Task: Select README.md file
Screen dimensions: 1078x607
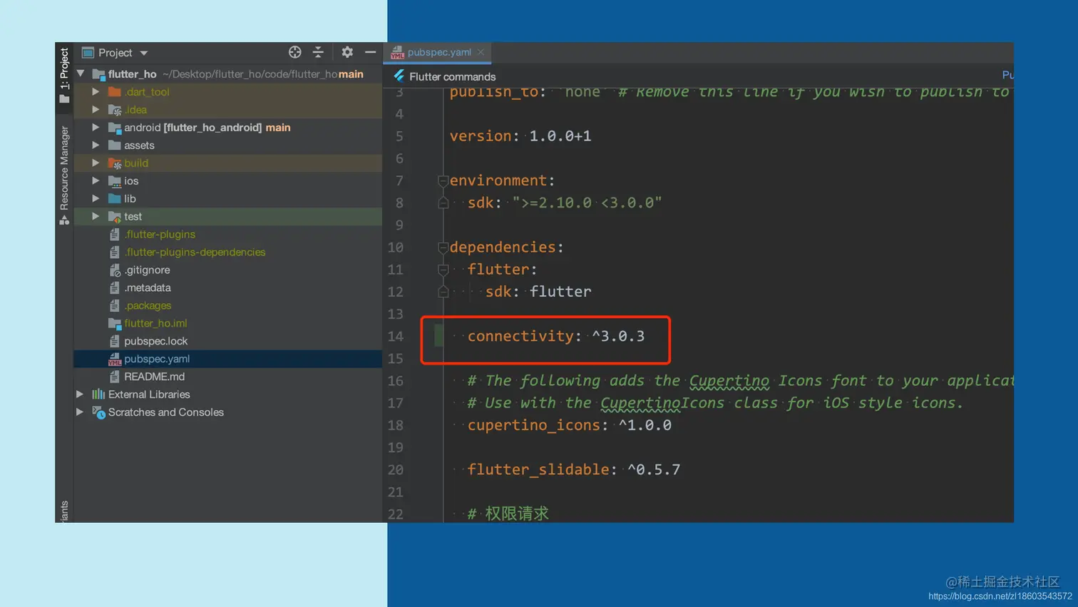Action: tap(154, 377)
